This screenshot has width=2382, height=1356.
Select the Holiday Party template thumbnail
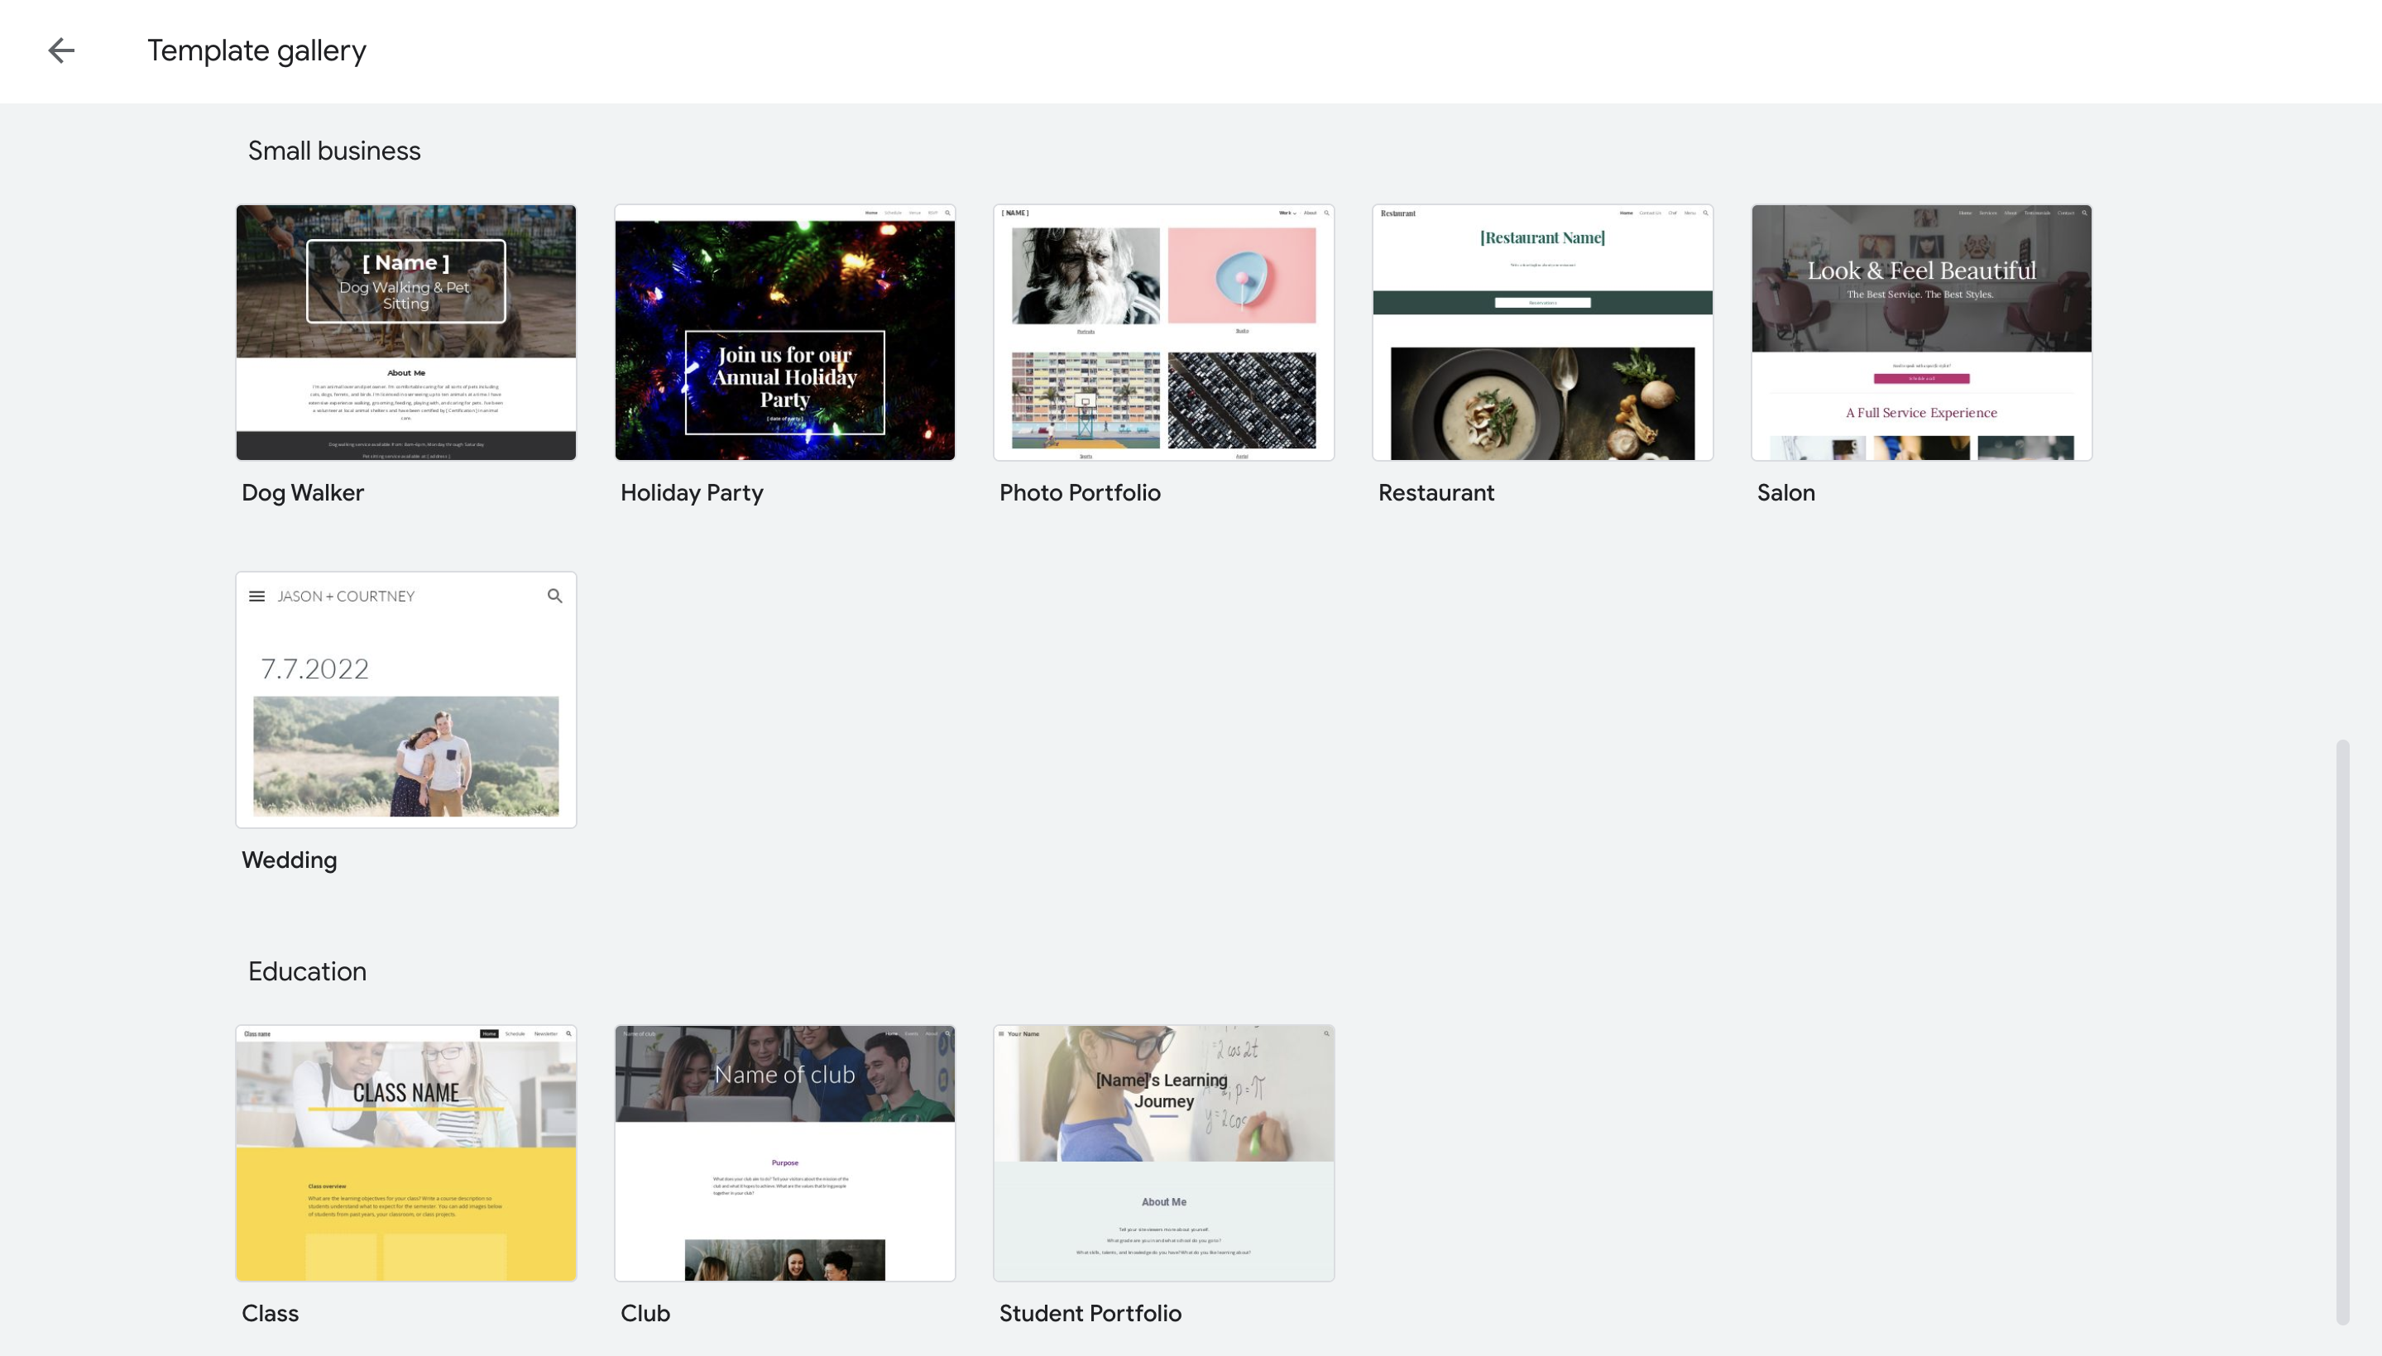click(x=784, y=333)
